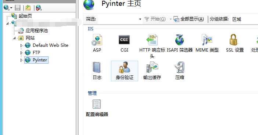Screen dimensions: 258x135
Task: Click the 应用程序池 icon in tree
Action: 21,31
